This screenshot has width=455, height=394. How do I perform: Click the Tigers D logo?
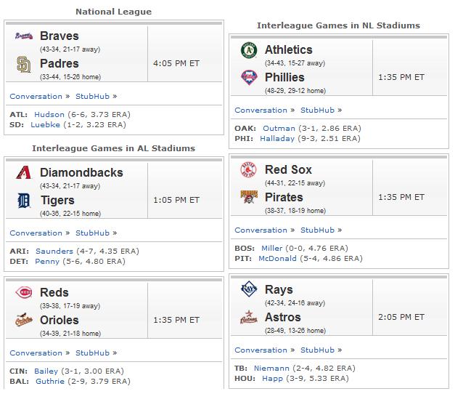click(24, 201)
